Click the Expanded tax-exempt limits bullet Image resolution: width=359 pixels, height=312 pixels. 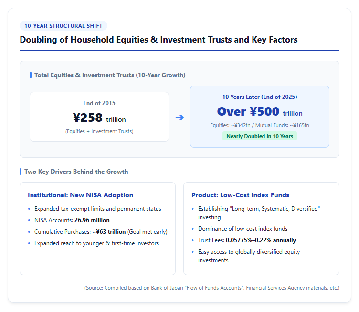[x=98, y=209]
